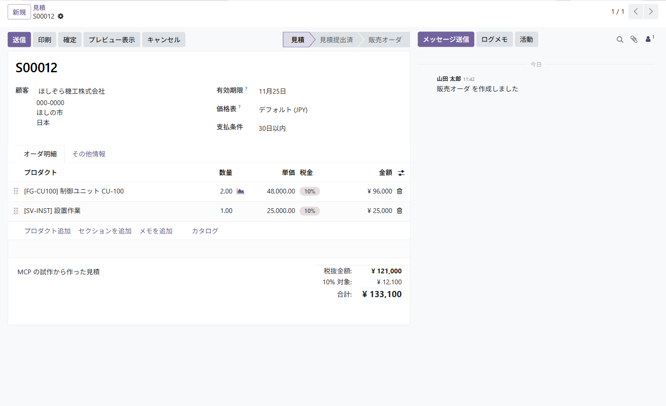The width and height of the screenshot is (666, 406).
Task: Show followers via the person icon
Action: pyautogui.click(x=649, y=39)
